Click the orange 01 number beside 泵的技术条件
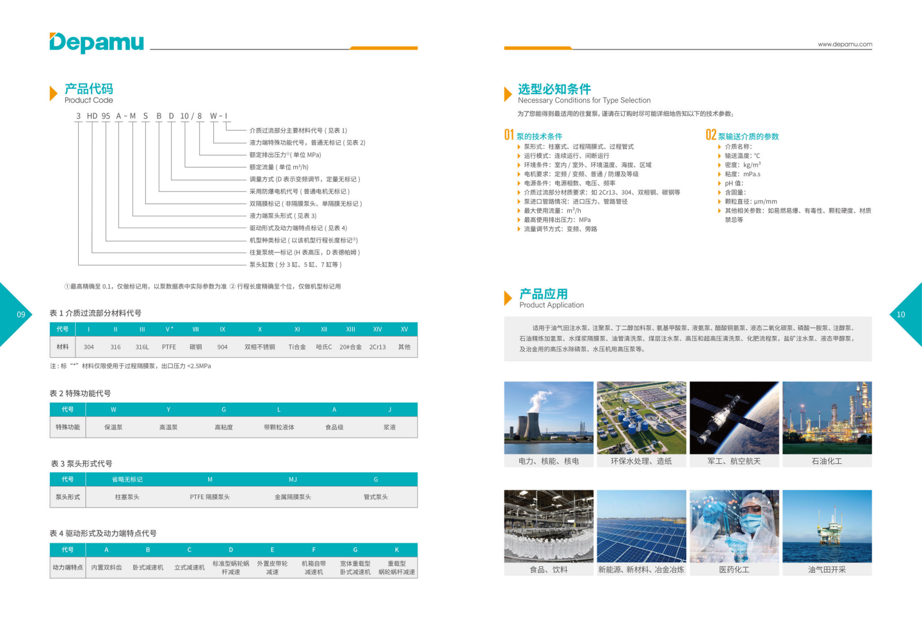Image resolution: width=922 pixels, height=629 pixels. pyautogui.click(x=509, y=135)
